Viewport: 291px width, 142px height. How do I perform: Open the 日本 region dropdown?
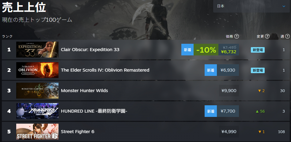pyautogui.click(x=251, y=6)
